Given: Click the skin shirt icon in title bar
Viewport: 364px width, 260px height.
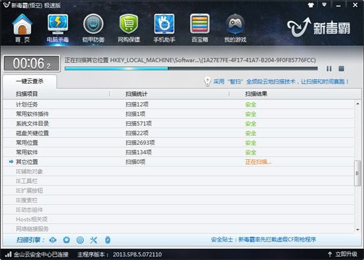Looking at the screenshot, I should point(311,5).
